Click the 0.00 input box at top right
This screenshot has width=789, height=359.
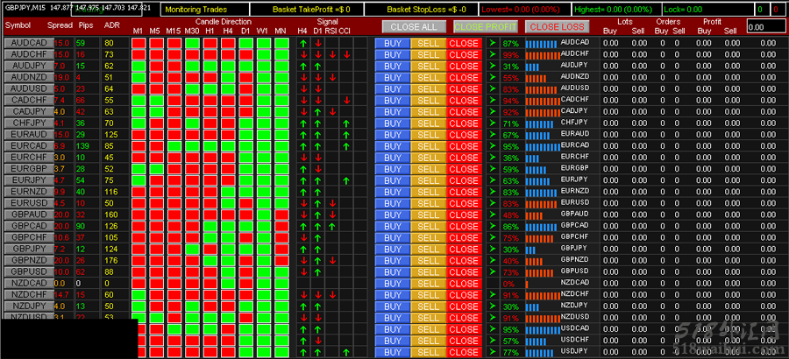point(766,26)
